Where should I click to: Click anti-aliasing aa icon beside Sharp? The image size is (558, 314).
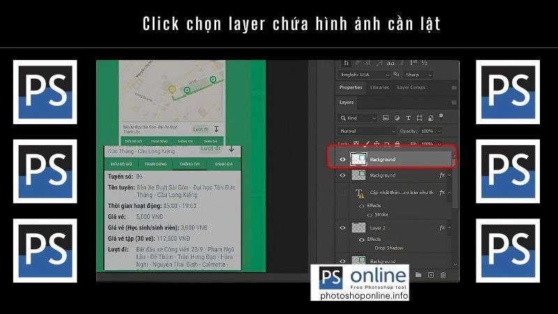pos(396,75)
